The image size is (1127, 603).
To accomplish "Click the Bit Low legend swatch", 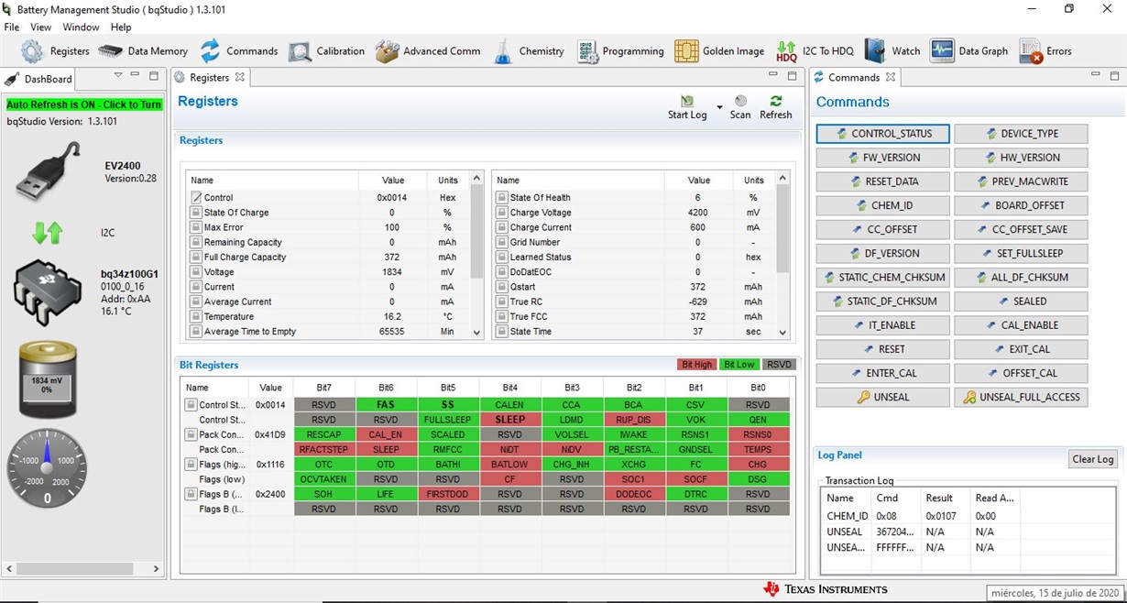I will coord(739,365).
